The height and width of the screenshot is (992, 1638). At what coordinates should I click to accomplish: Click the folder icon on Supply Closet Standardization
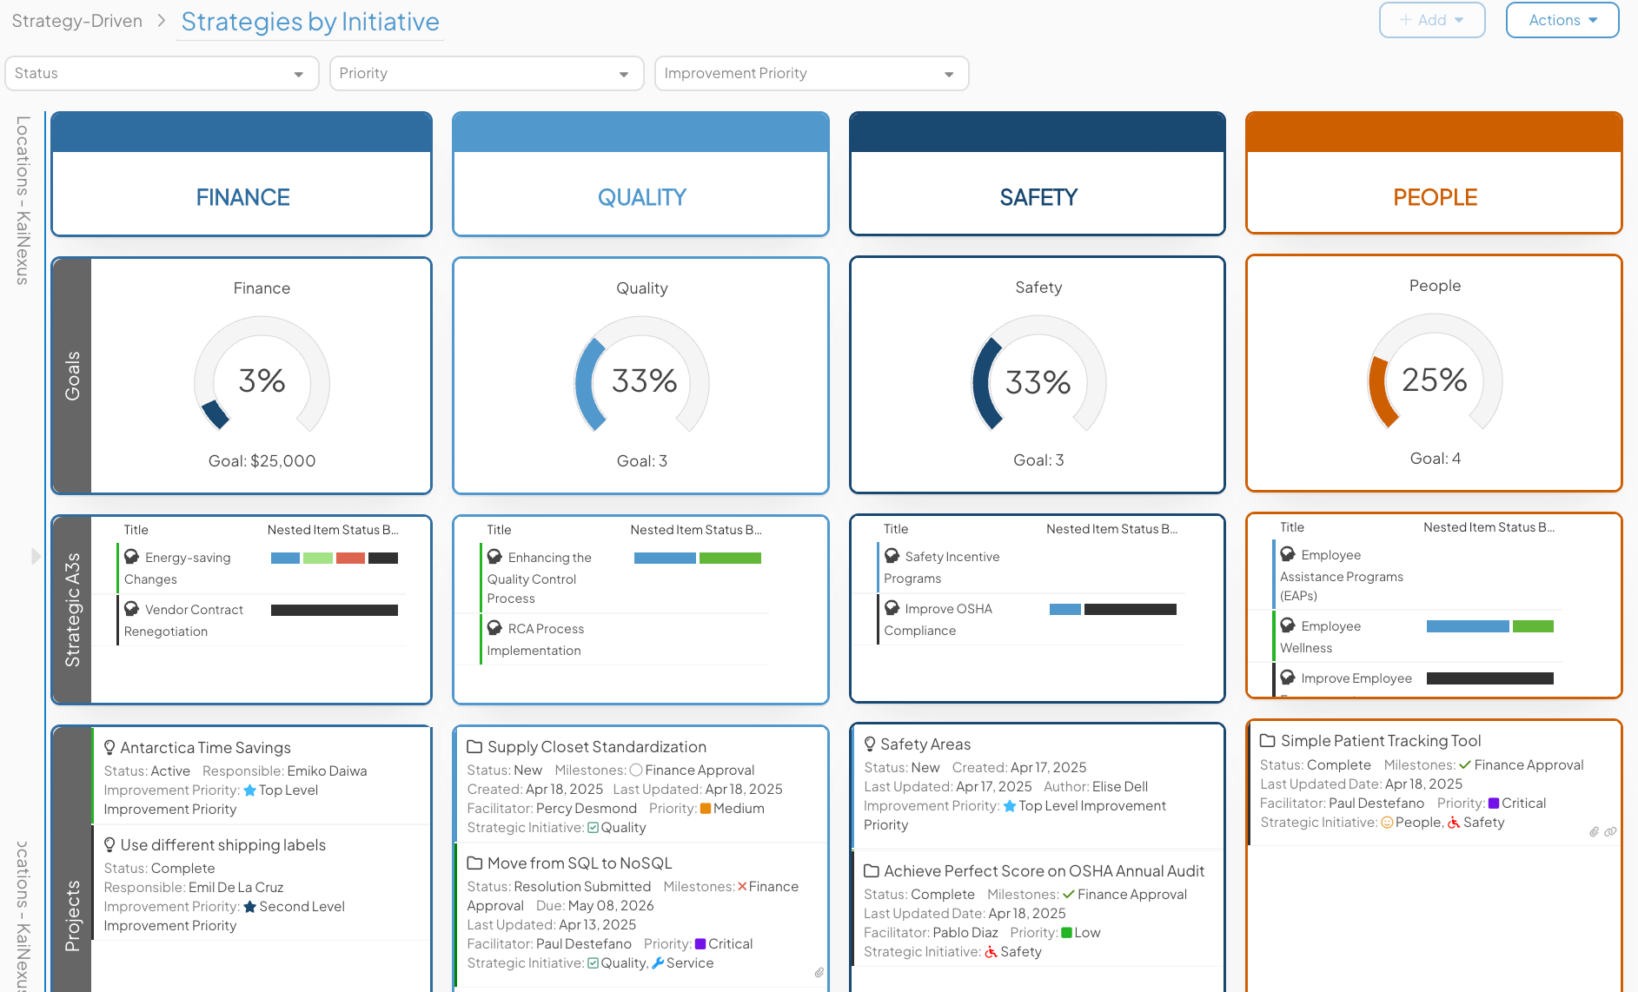(474, 746)
